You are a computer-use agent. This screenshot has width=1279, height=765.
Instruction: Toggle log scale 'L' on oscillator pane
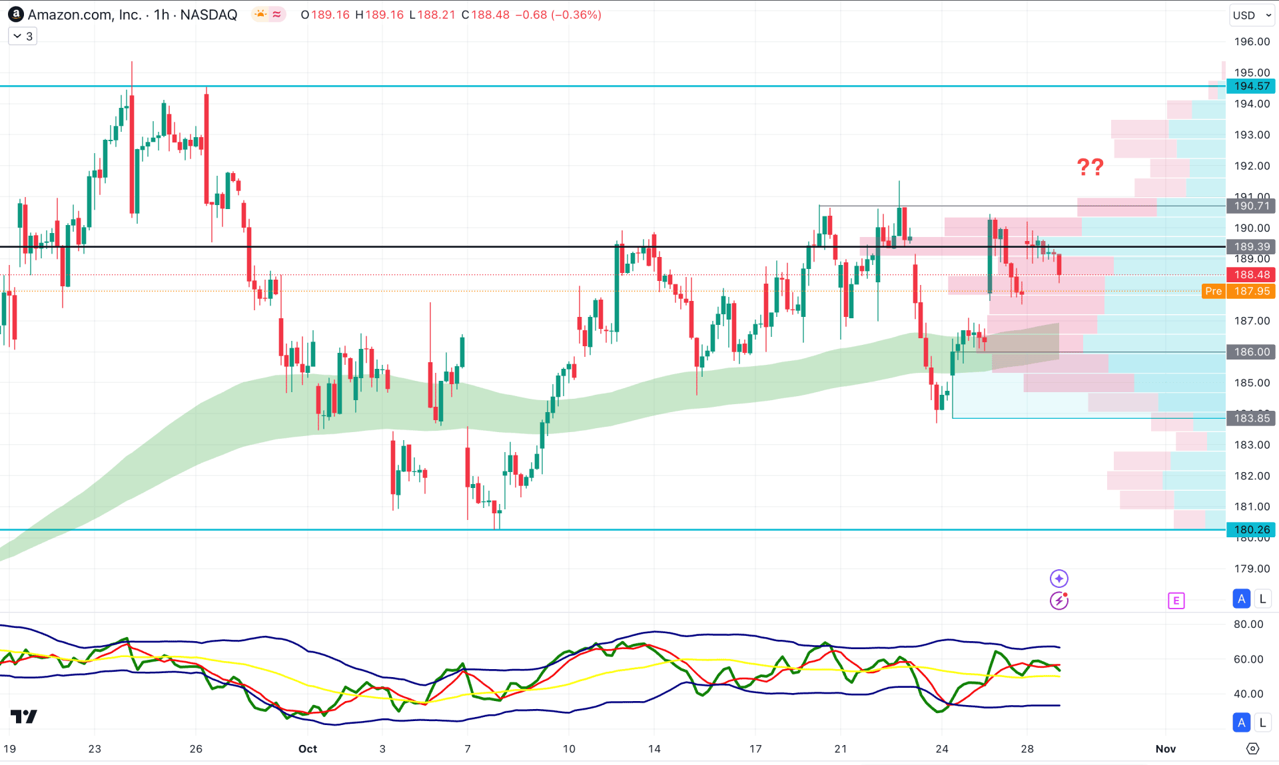(x=1262, y=722)
